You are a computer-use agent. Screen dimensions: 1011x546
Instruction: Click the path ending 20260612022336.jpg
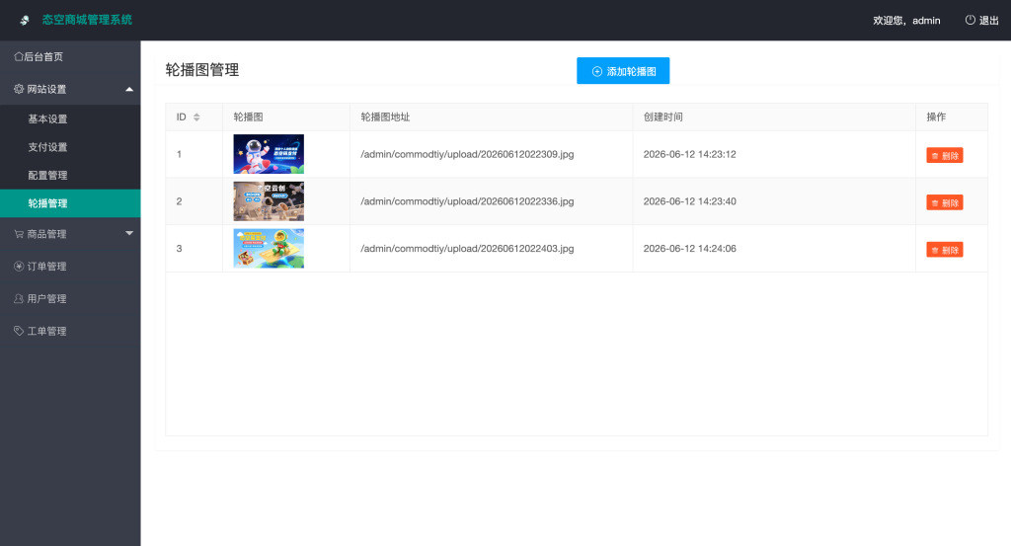(x=467, y=201)
